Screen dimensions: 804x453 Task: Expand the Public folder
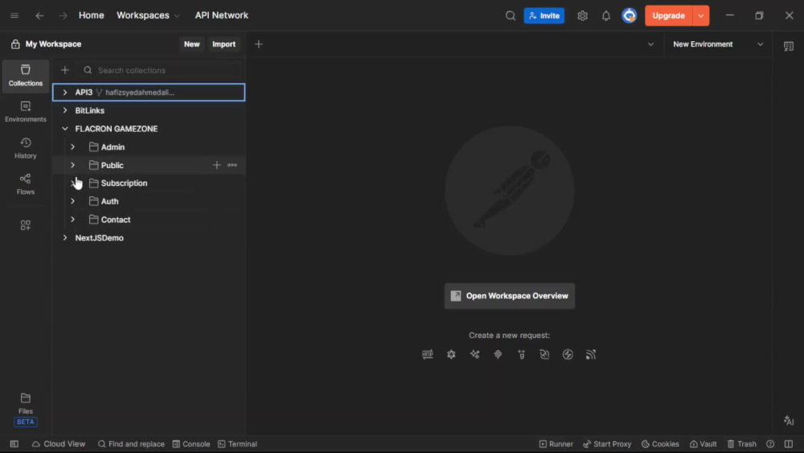click(x=73, y=165)
